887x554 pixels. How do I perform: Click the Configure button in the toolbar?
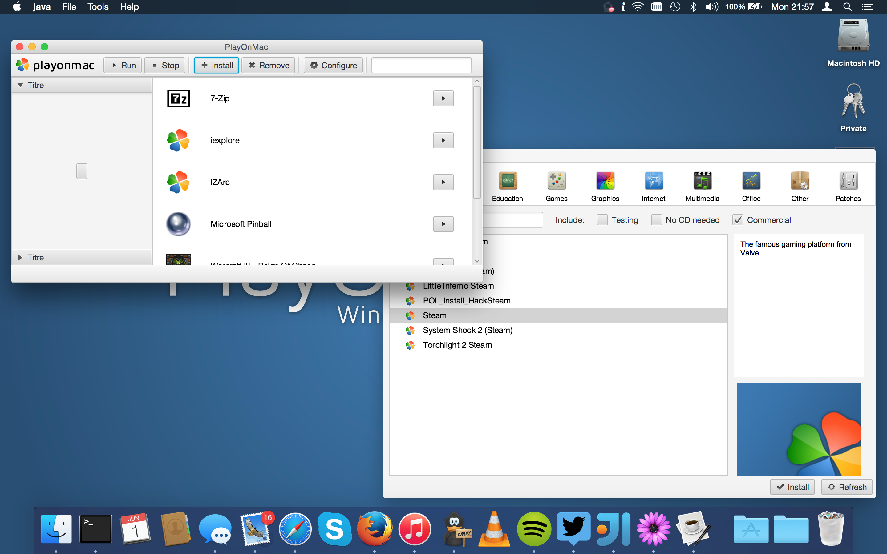333,65
